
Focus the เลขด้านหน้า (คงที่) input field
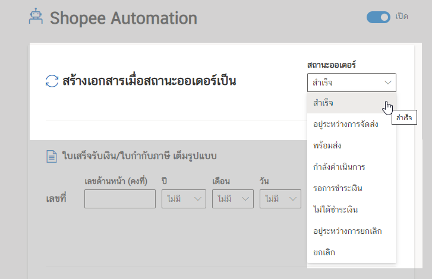pos(120,199)
